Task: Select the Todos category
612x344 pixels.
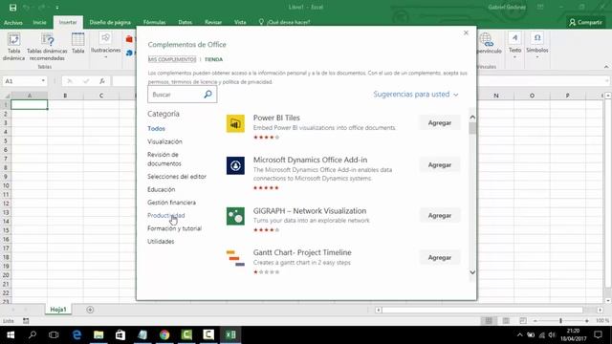Action: click(x=156, y=129)
